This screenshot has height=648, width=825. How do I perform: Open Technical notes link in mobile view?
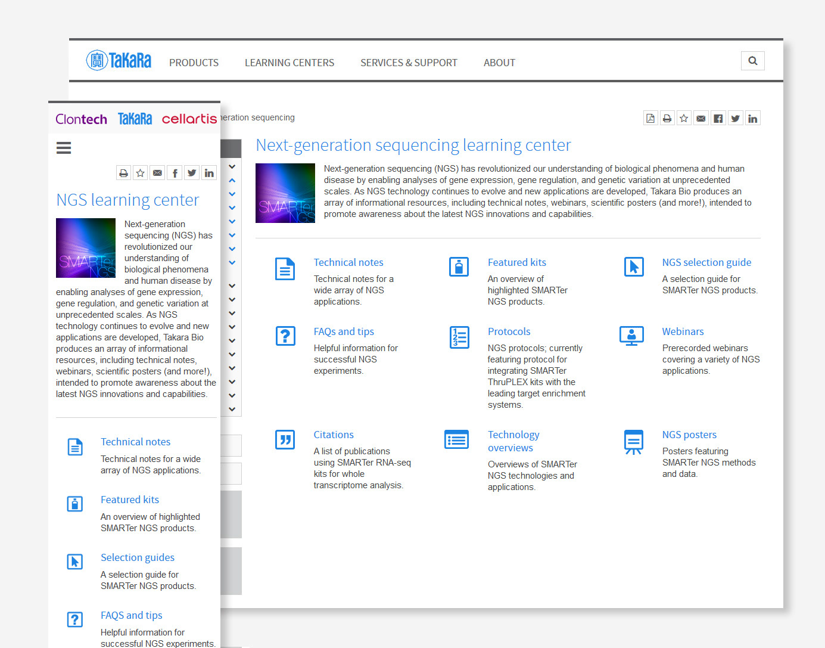pos(135,442)
